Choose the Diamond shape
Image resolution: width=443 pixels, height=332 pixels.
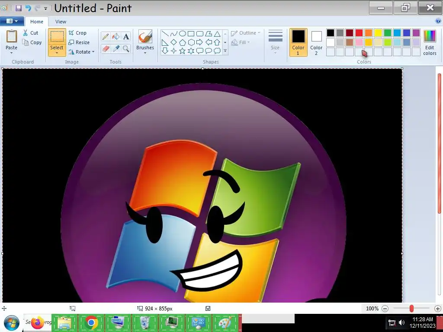click(x=174, y=42)
